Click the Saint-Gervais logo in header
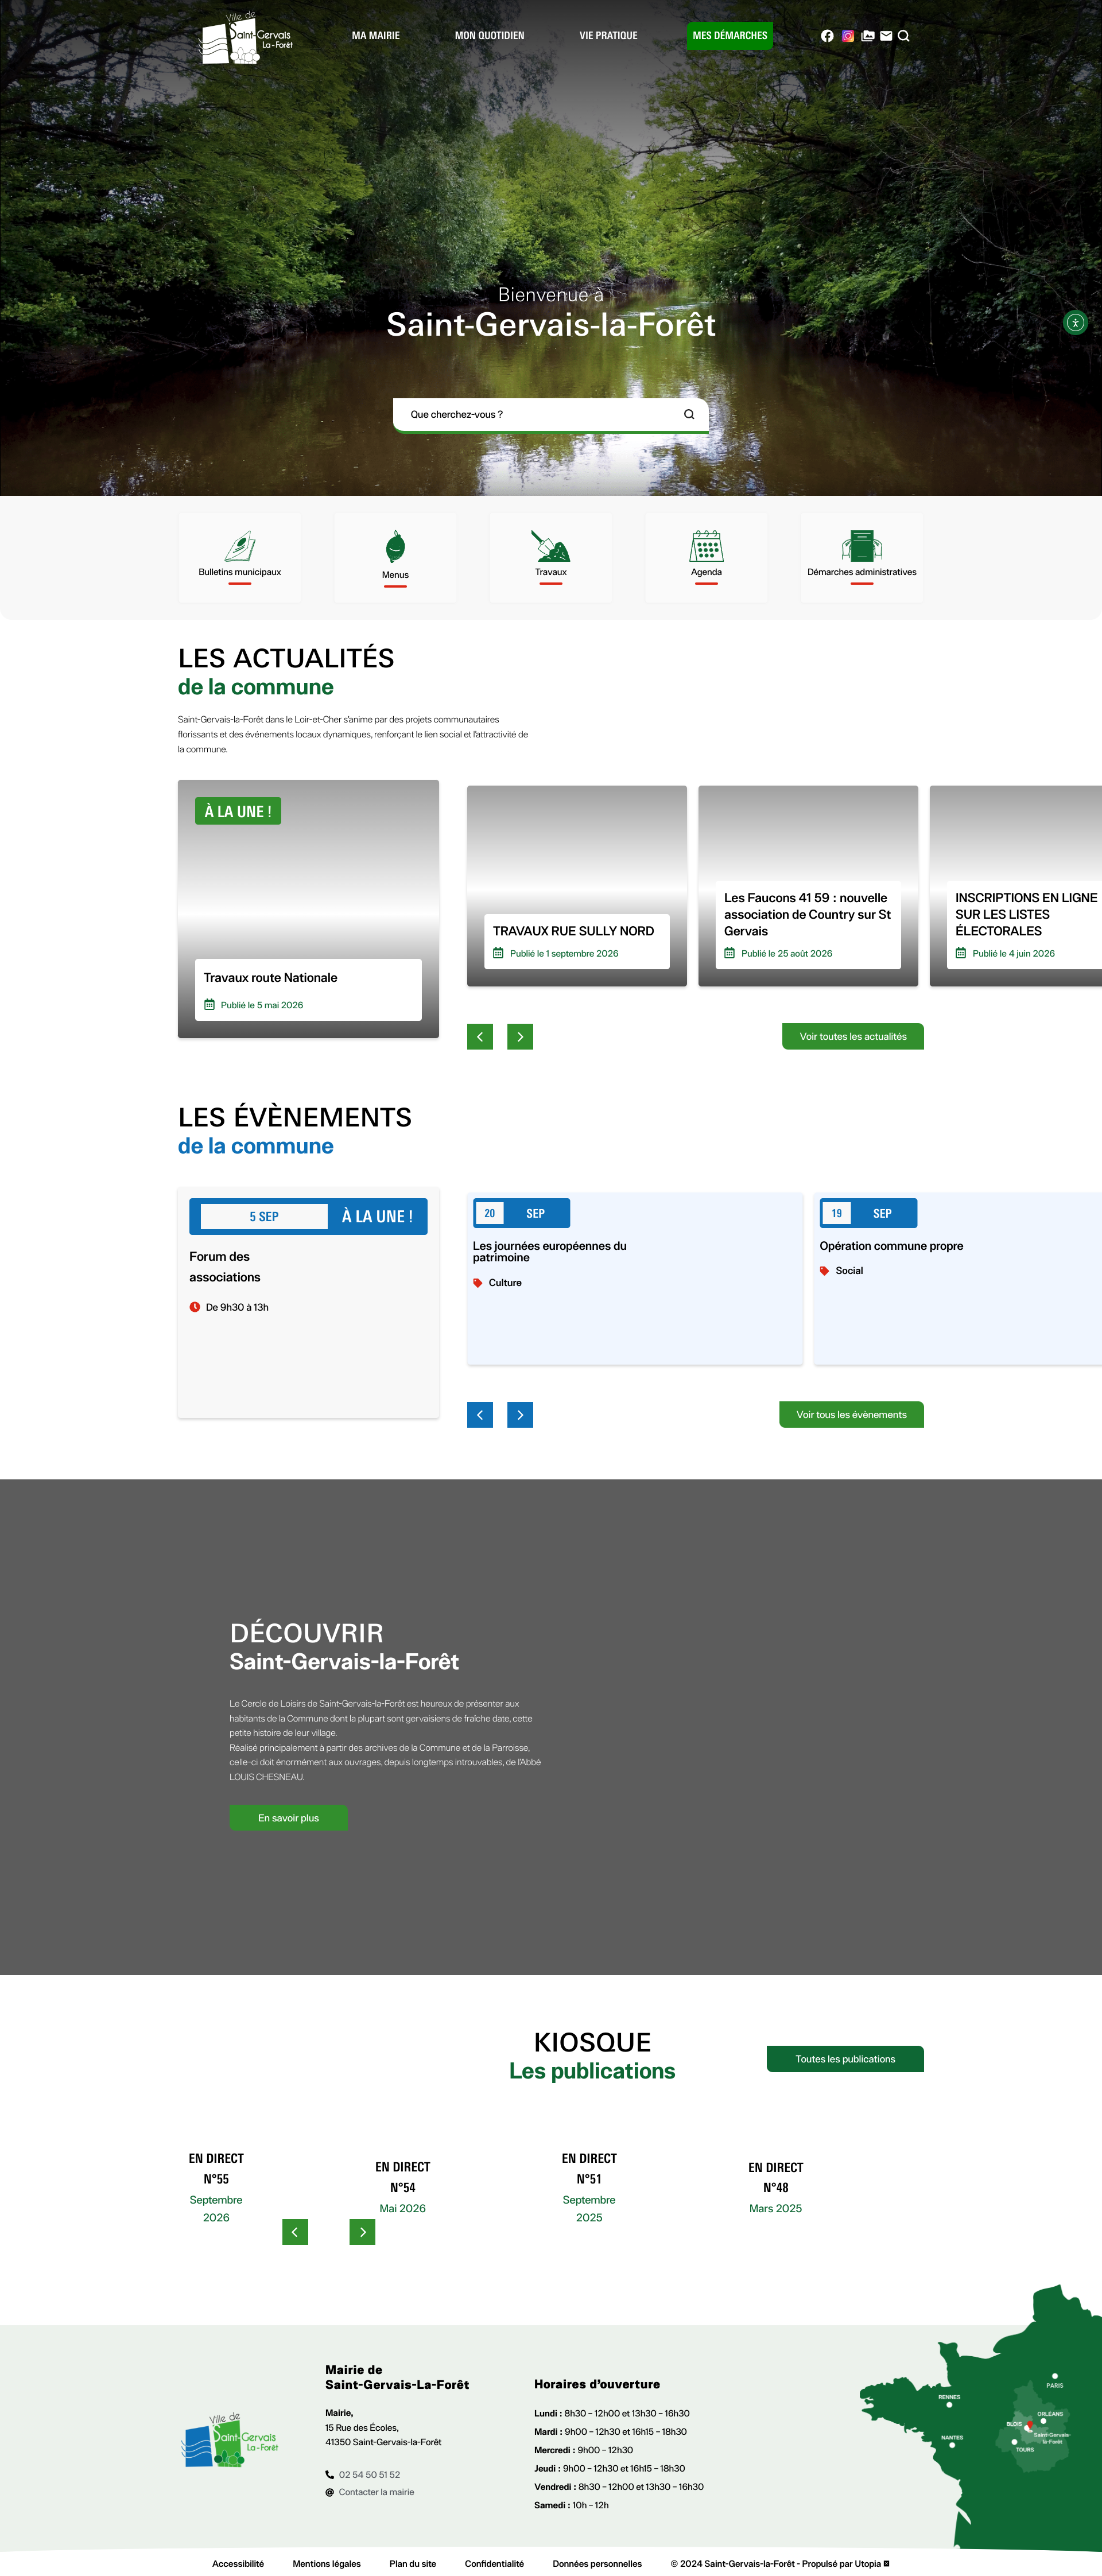The image size is (1102, 2576). click(246, 38)
